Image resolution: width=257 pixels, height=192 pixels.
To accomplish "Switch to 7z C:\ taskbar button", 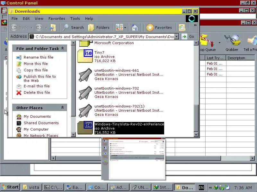I will (53, 187).
